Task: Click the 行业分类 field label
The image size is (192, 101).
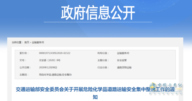Action: (103, 67)
